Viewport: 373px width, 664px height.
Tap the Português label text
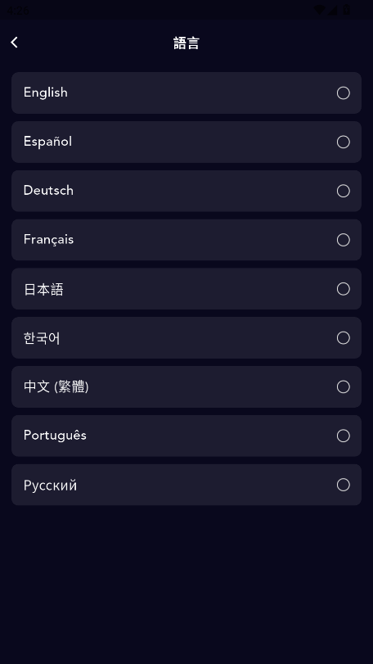pyautogui.click(x=55, y=436)
